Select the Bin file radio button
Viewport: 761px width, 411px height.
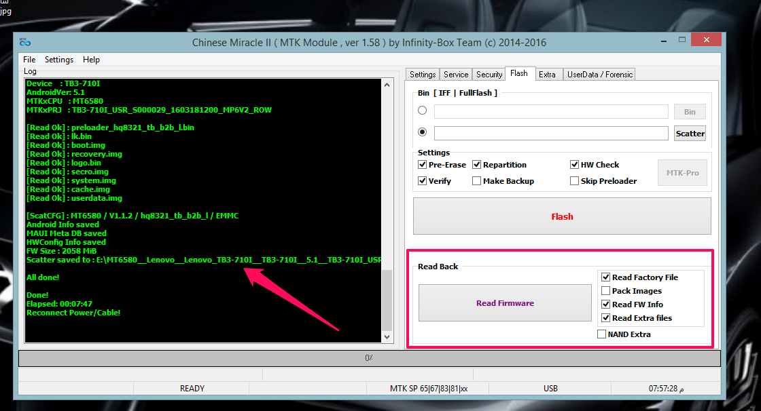point(422,111)
